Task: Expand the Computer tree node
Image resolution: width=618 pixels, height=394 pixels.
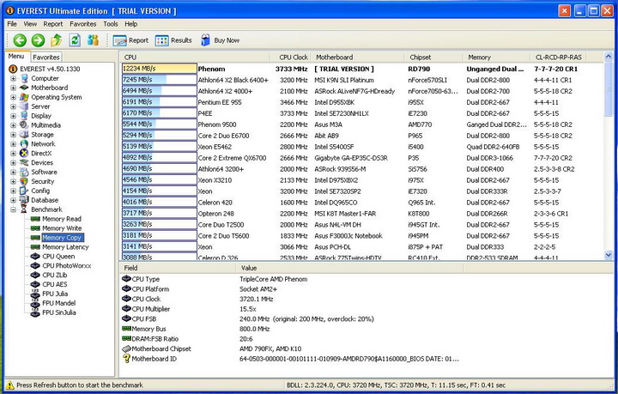Action: 13,78
